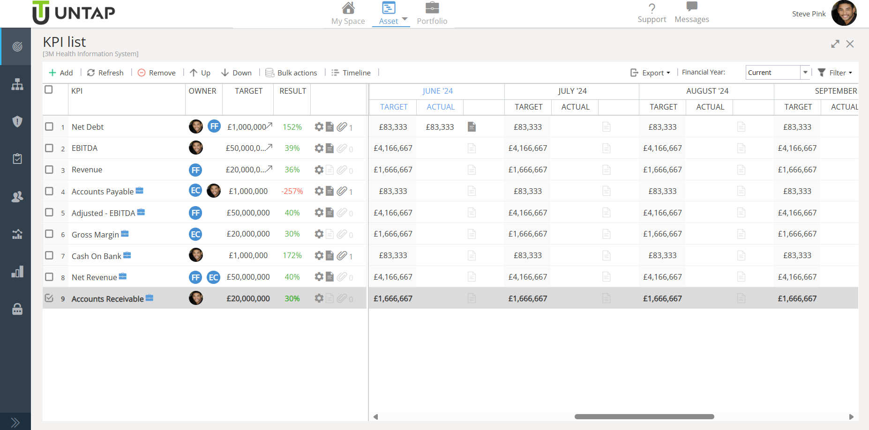This screenshot has width=869, height=430.
Task: Expand Net Debt target trend arrow
Action: tap(270, 126)
